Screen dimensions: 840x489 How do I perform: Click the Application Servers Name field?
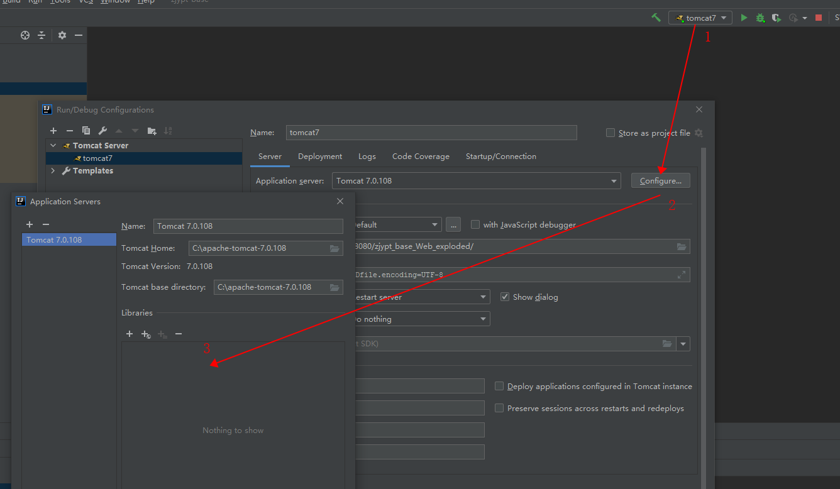tap(248, 226)
